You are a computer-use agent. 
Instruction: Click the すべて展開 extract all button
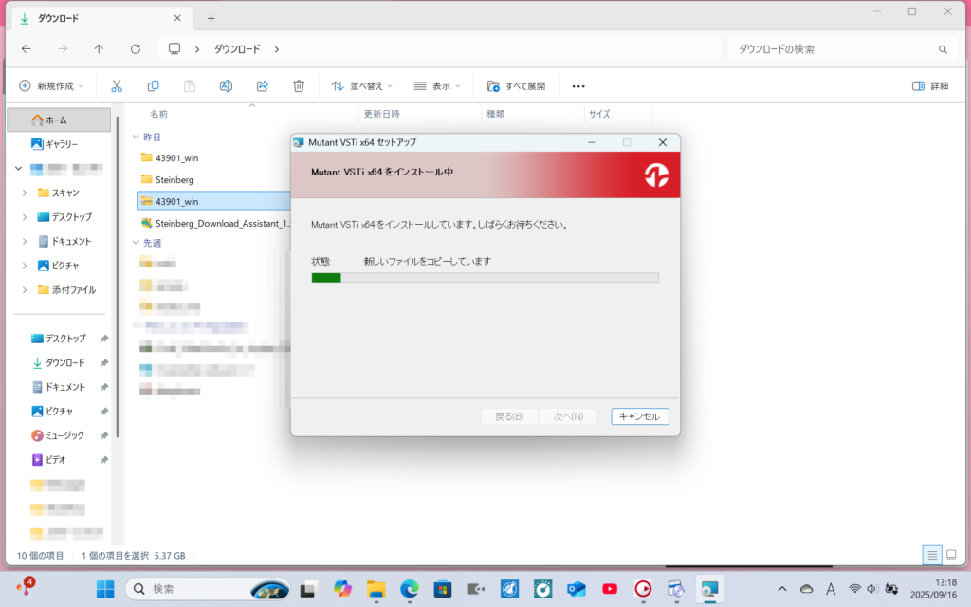pyautogui.click(x=517, y=86)
